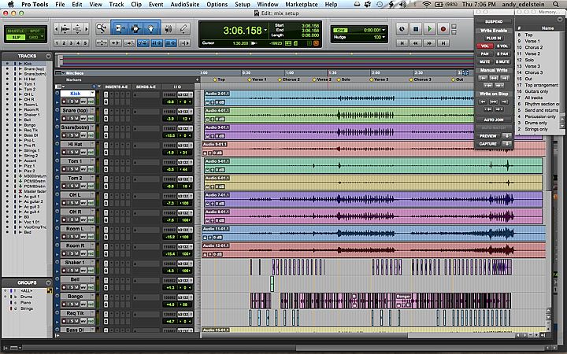Viewport: 567px width, 354px height.
Task: Select the Grabber hand tool
Action: click(x=151, y=28)
